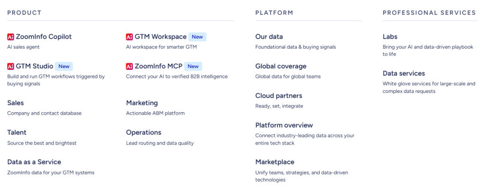
Task: Click 'Build and run GTM workflows' description
Action: pos(56,80)
